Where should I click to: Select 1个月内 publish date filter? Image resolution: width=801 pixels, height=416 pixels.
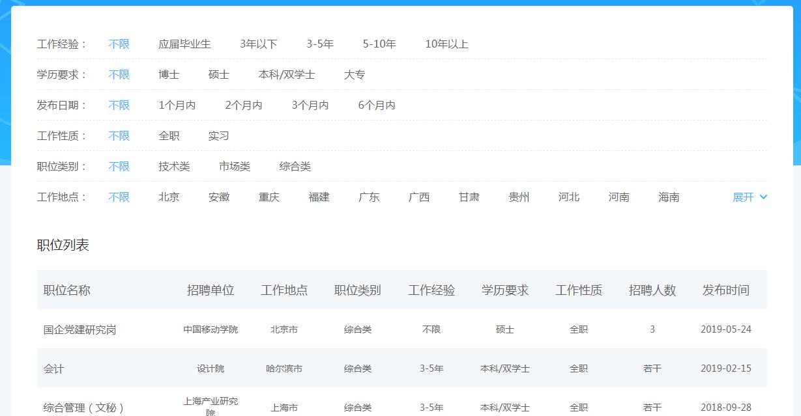(x=177, y=105)
